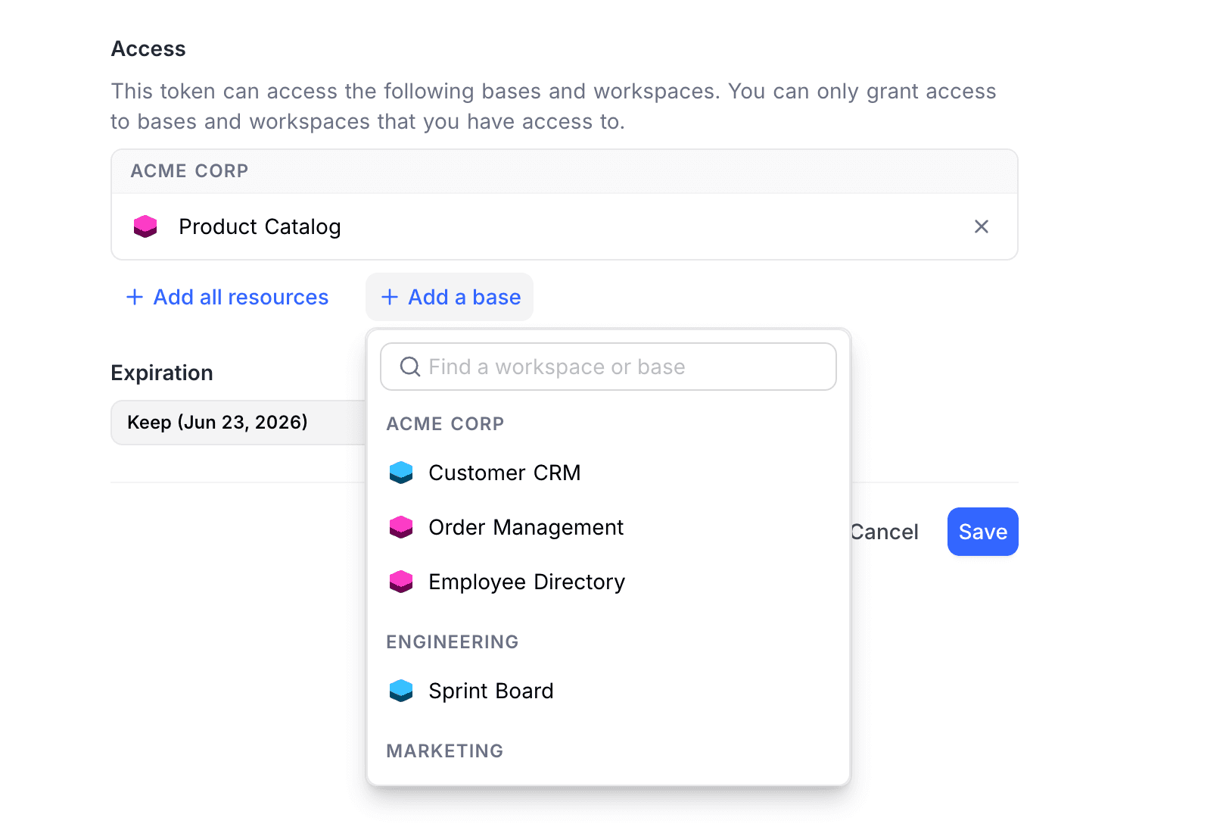Select the ACME CORP header in the dropdown
1226x827 pixels.
coord(445,423)
